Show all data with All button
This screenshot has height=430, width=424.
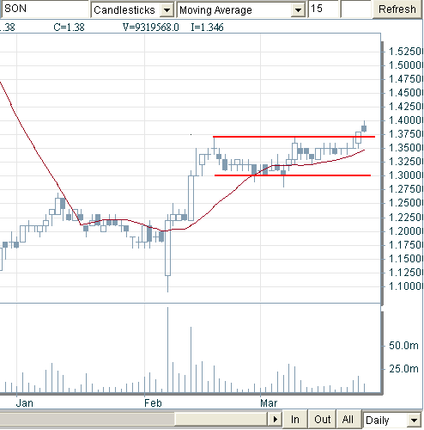348,420
